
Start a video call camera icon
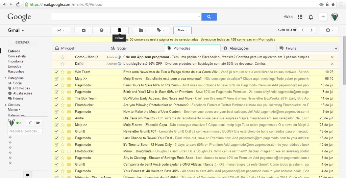[39, 123]
